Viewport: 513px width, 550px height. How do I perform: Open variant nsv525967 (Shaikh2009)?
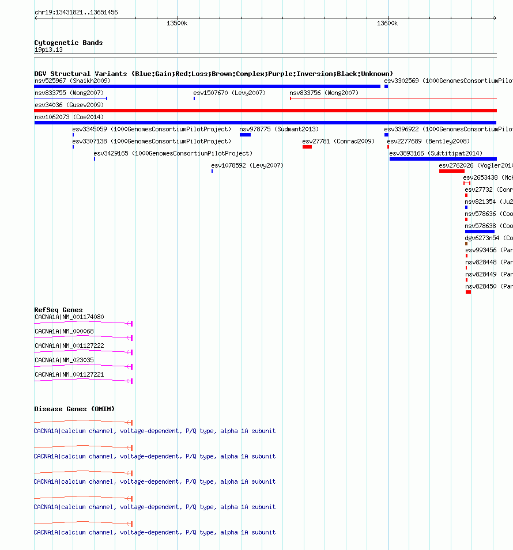point(73,81)
